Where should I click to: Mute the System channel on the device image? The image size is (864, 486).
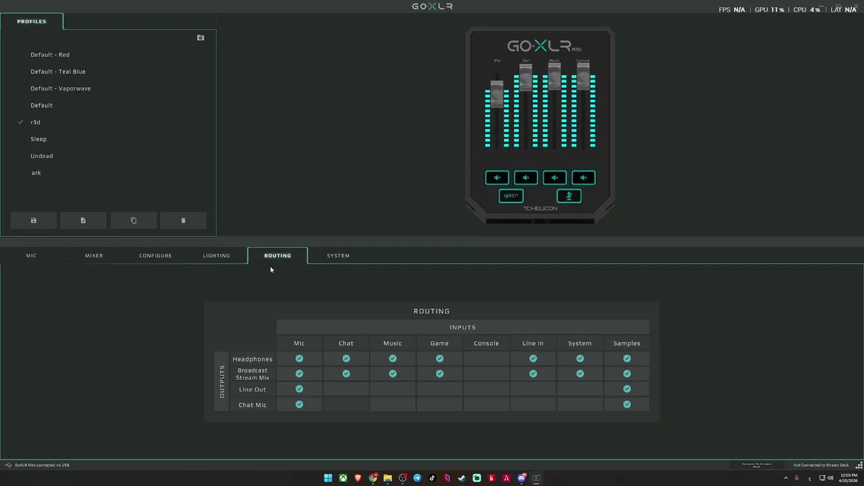[584, 178]
